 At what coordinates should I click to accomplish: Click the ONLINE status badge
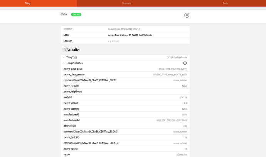coord(76,15)
